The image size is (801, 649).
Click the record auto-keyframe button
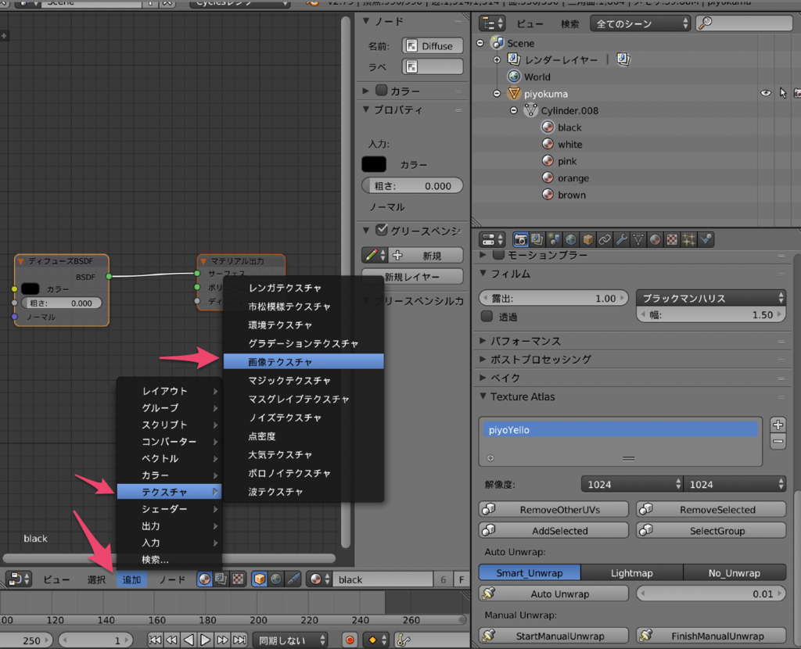pos(350,640)
